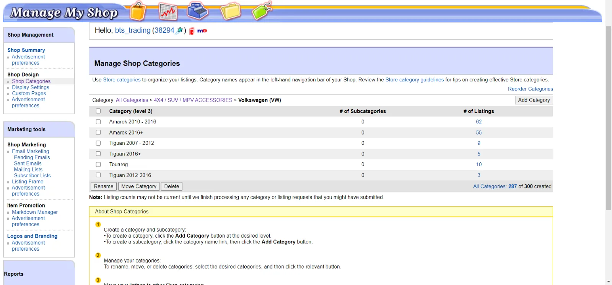Open Custom Pages in sidebar

tap(29, 94)
